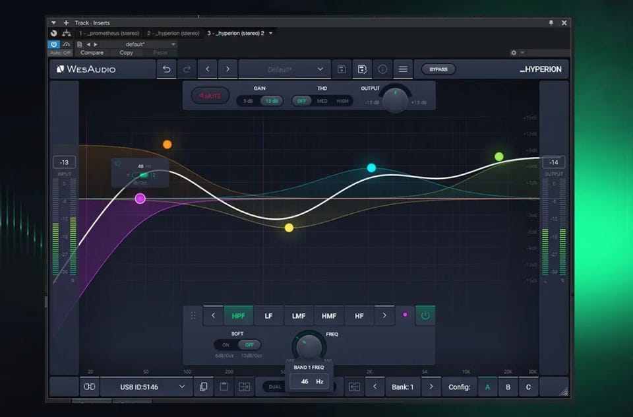Click the swap channels icon beside paste
Screen dimensions: 633x417
click(x=244, y=387)
